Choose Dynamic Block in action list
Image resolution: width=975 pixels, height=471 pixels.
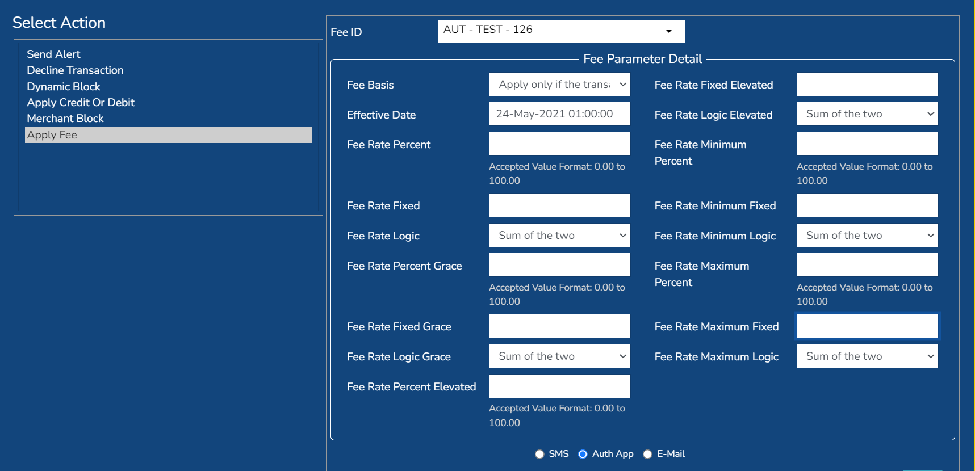pos(168,87)
